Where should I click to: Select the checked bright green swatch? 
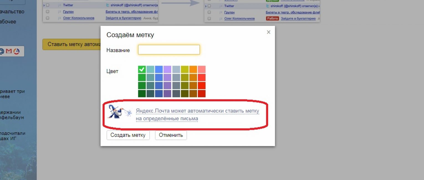coord(142,70)
